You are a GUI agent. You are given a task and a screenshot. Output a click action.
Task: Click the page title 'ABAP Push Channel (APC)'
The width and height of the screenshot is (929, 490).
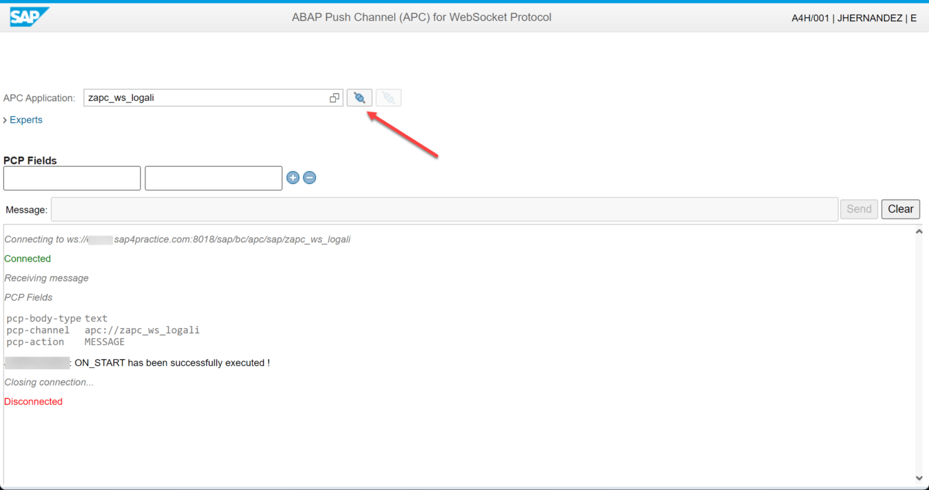(421, 17)
